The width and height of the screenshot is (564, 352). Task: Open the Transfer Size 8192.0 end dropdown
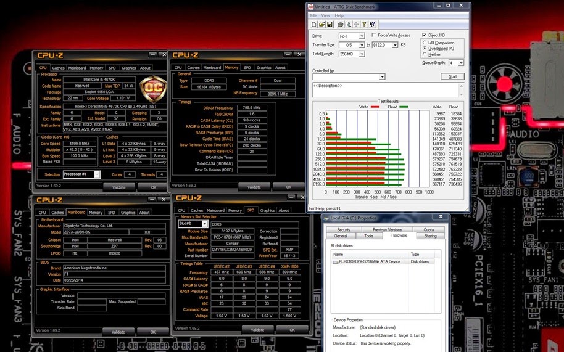pos(395,45)
